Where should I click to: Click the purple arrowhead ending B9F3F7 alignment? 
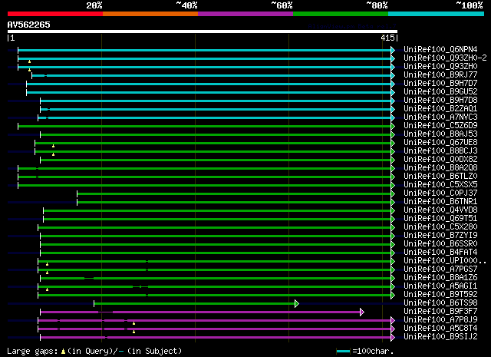(362, 312)
